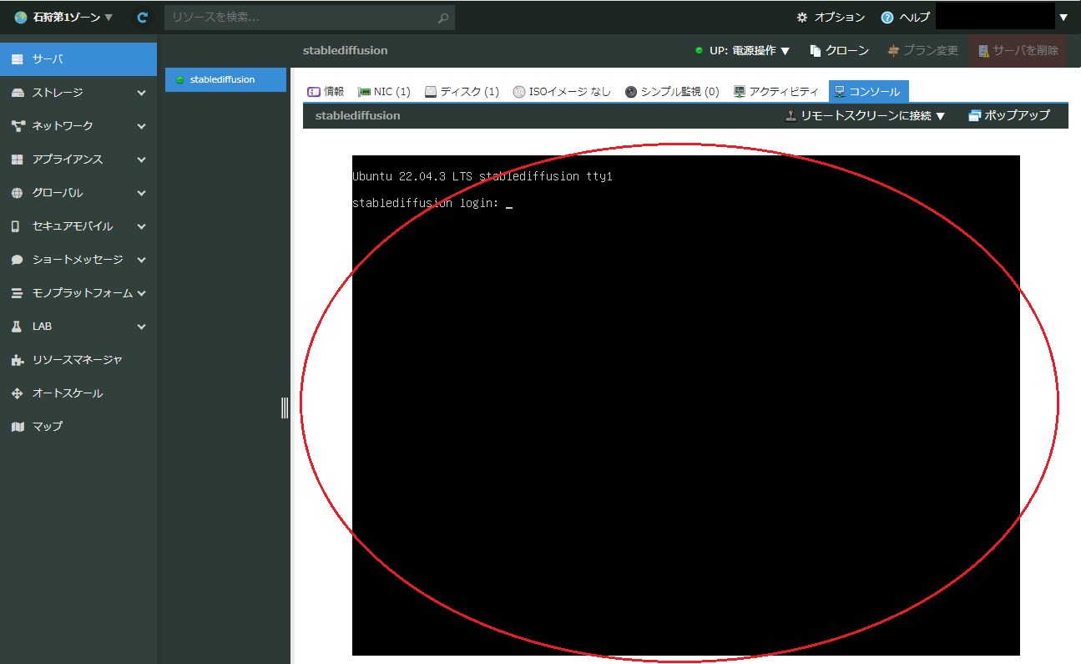1081x664 pixels.
Task: Select stablediffusion server in the list
Action: coord(222,80)
